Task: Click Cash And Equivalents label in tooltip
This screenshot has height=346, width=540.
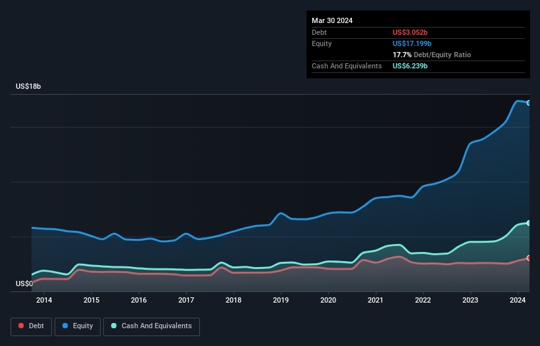Action: pos(347,66)
